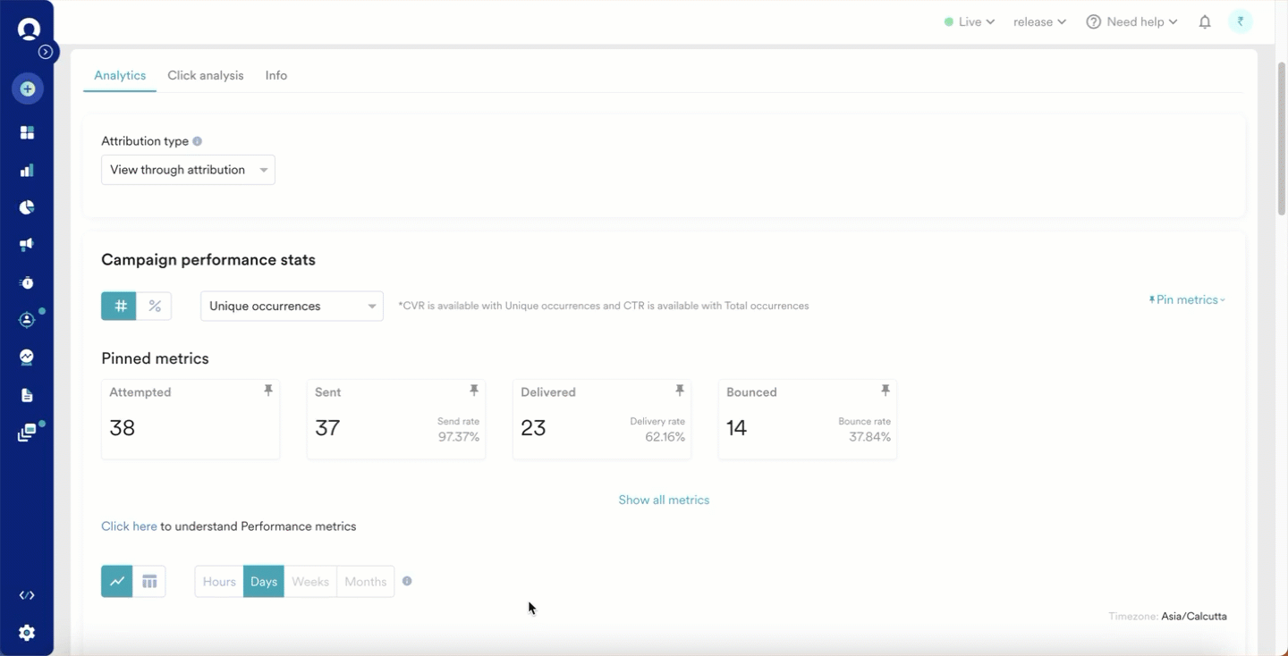Select the line chart view toggle

click(x=117, y=581)
